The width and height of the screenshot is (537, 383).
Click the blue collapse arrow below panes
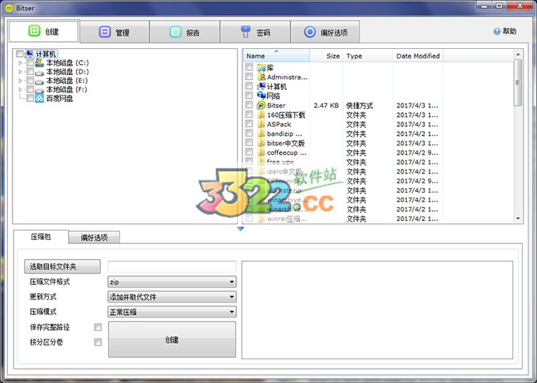point(240,228)
